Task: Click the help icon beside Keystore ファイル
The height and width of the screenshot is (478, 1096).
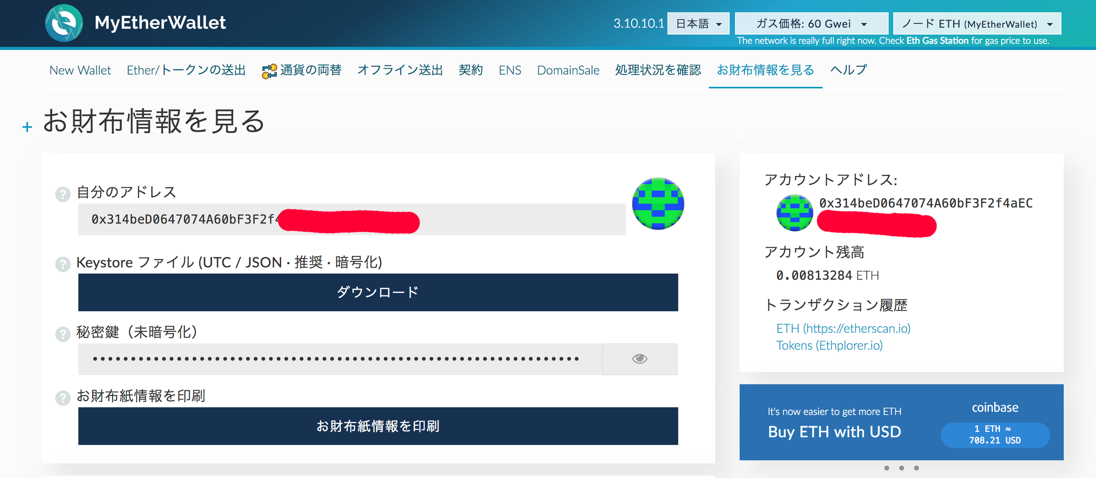Action: point(63,264)
